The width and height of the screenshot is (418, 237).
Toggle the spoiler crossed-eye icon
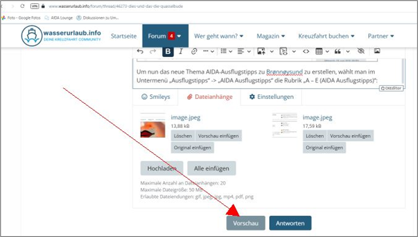(361, 51)
